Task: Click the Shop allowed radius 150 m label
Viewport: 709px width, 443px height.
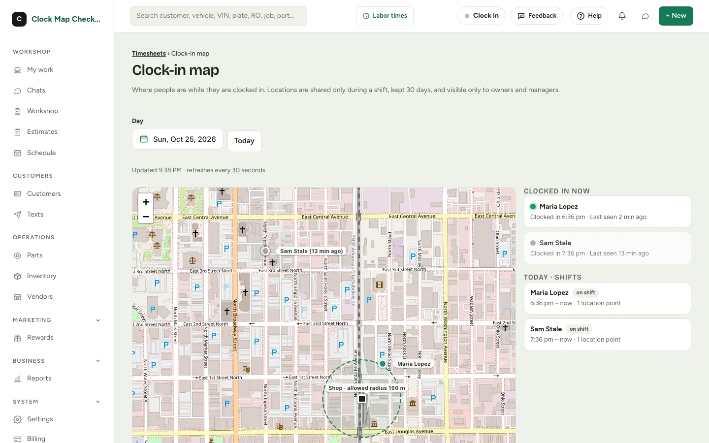Action: point(367,388)
